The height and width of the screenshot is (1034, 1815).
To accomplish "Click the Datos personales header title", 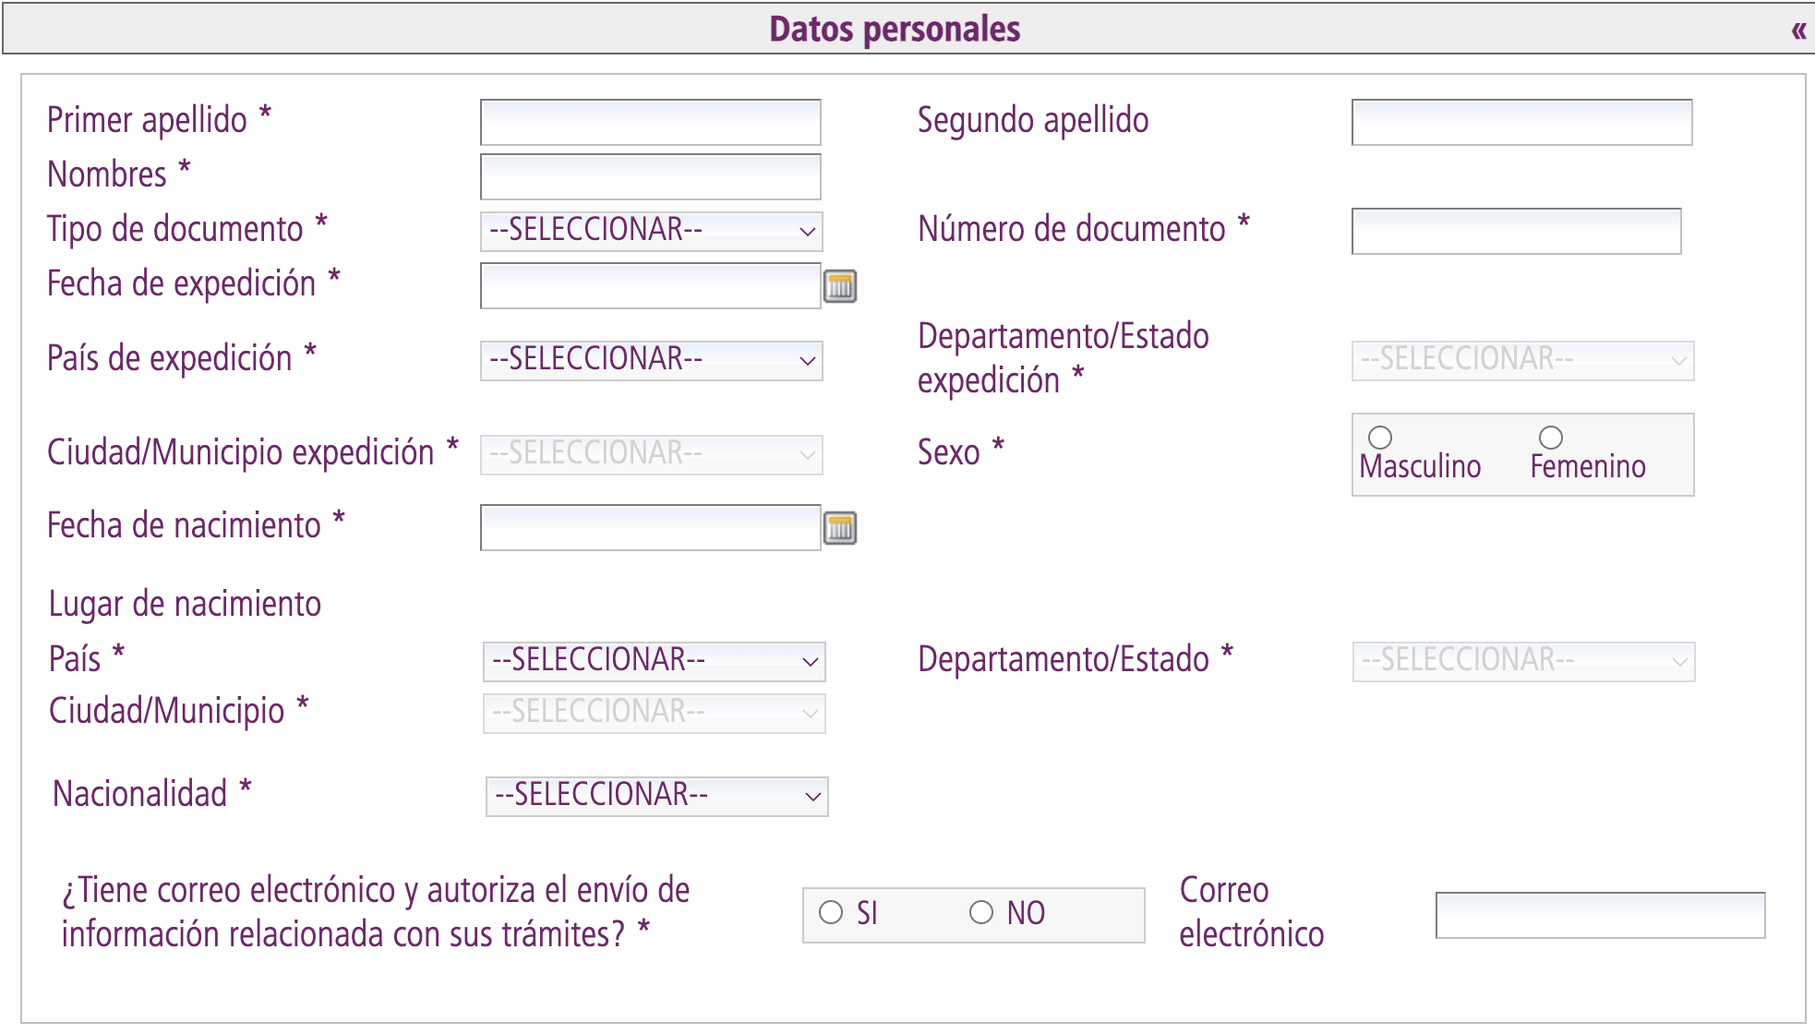I will 895,30.
